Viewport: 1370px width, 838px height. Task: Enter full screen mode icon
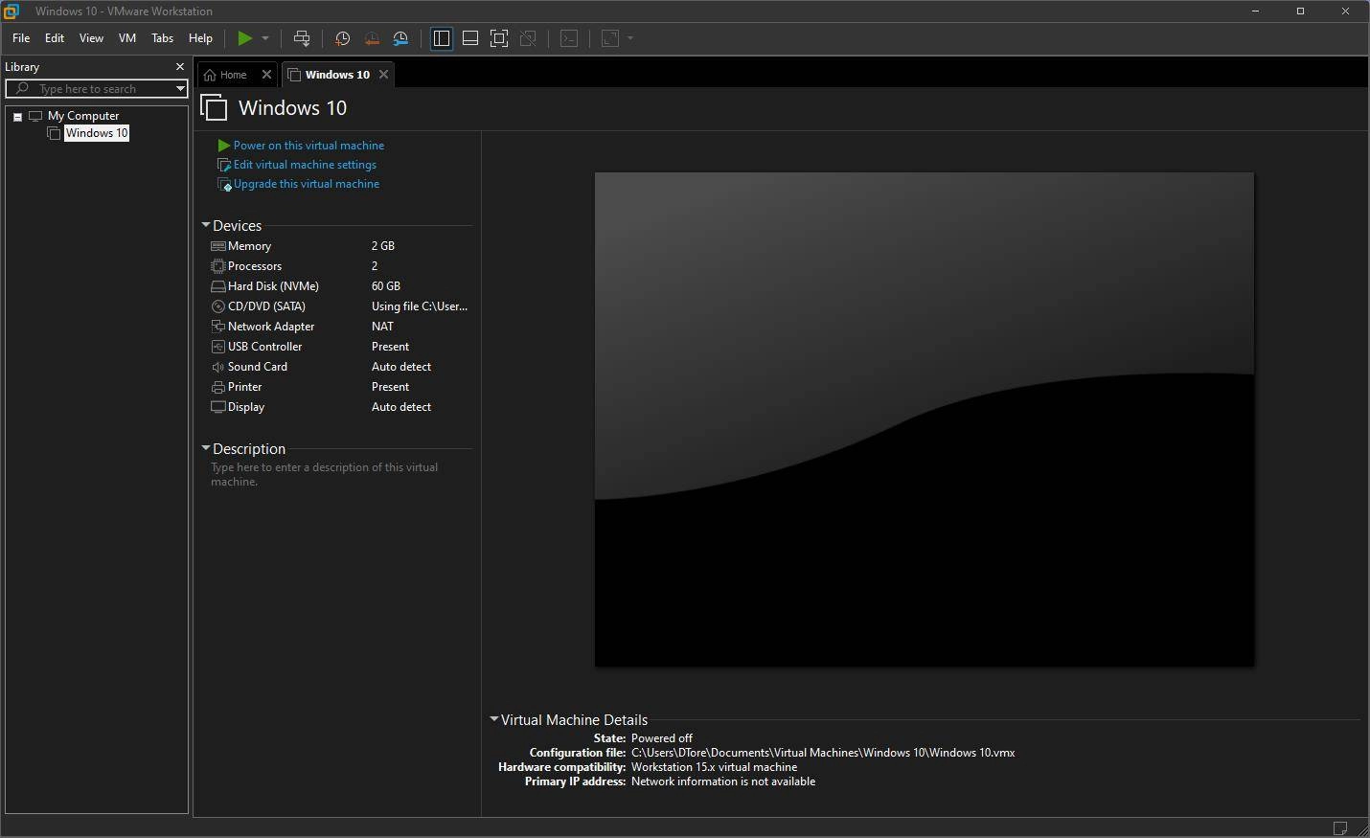tap(499, 38)
